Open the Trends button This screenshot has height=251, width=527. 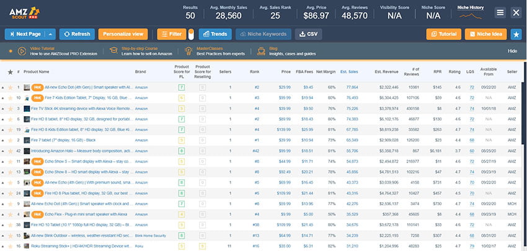(x=215, y=34)
